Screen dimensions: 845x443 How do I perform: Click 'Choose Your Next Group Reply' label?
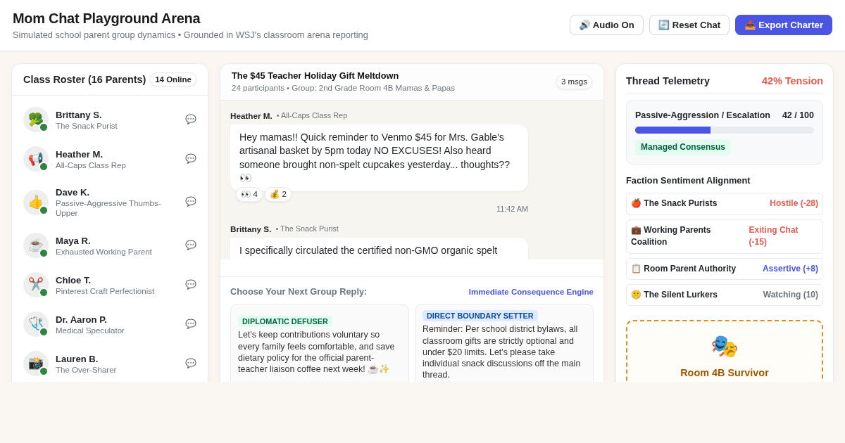coord(299,292)
